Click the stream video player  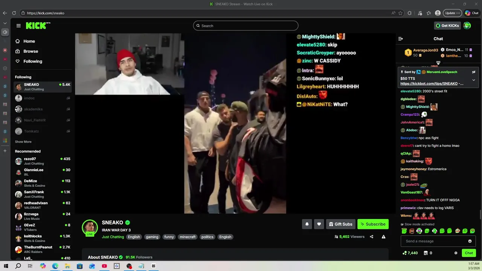235,123
